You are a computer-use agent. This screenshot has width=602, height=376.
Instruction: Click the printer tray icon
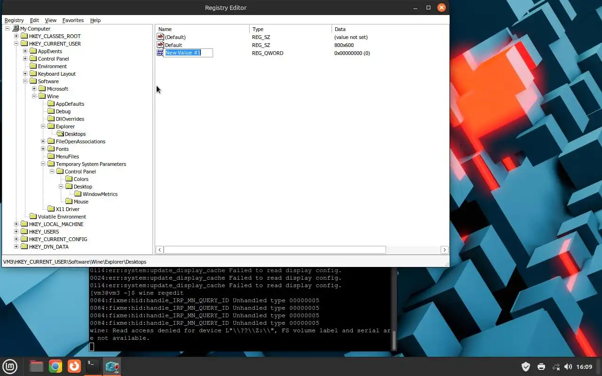(x=541, y=367)
